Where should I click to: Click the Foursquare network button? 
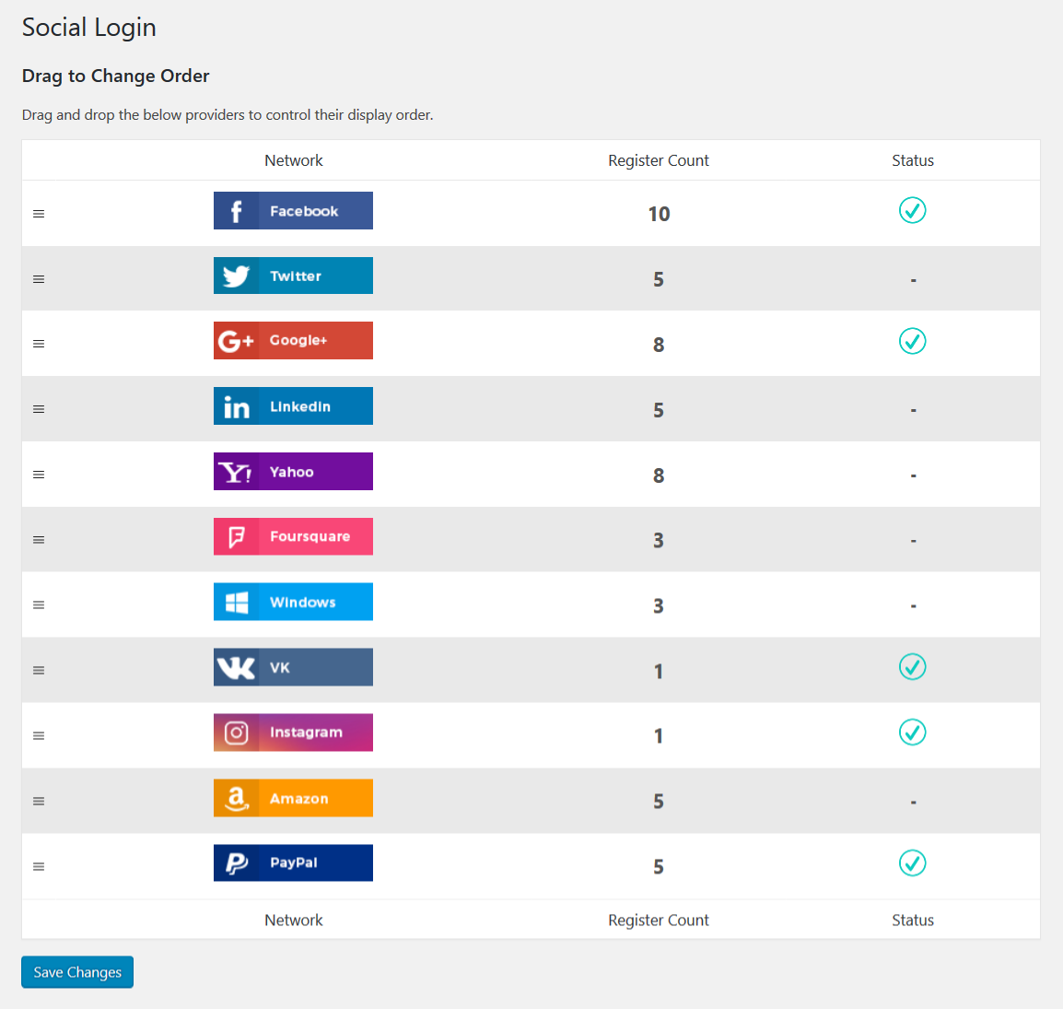click(x=293, y=537)
